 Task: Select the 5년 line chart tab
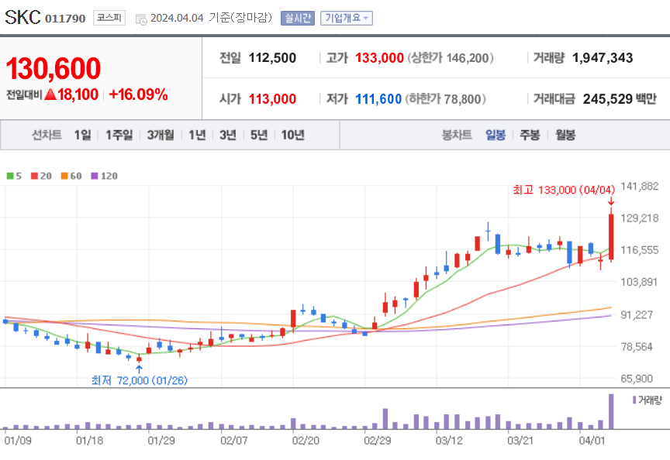[x=259, y=136]
